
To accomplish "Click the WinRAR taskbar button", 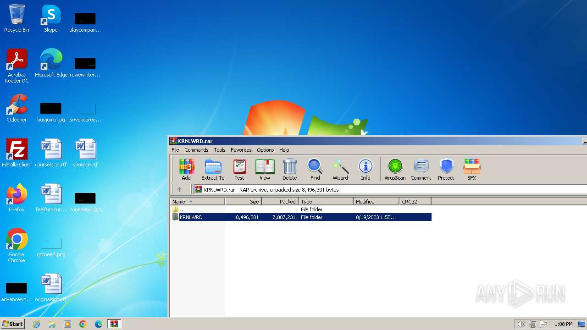I will (114, 324).
